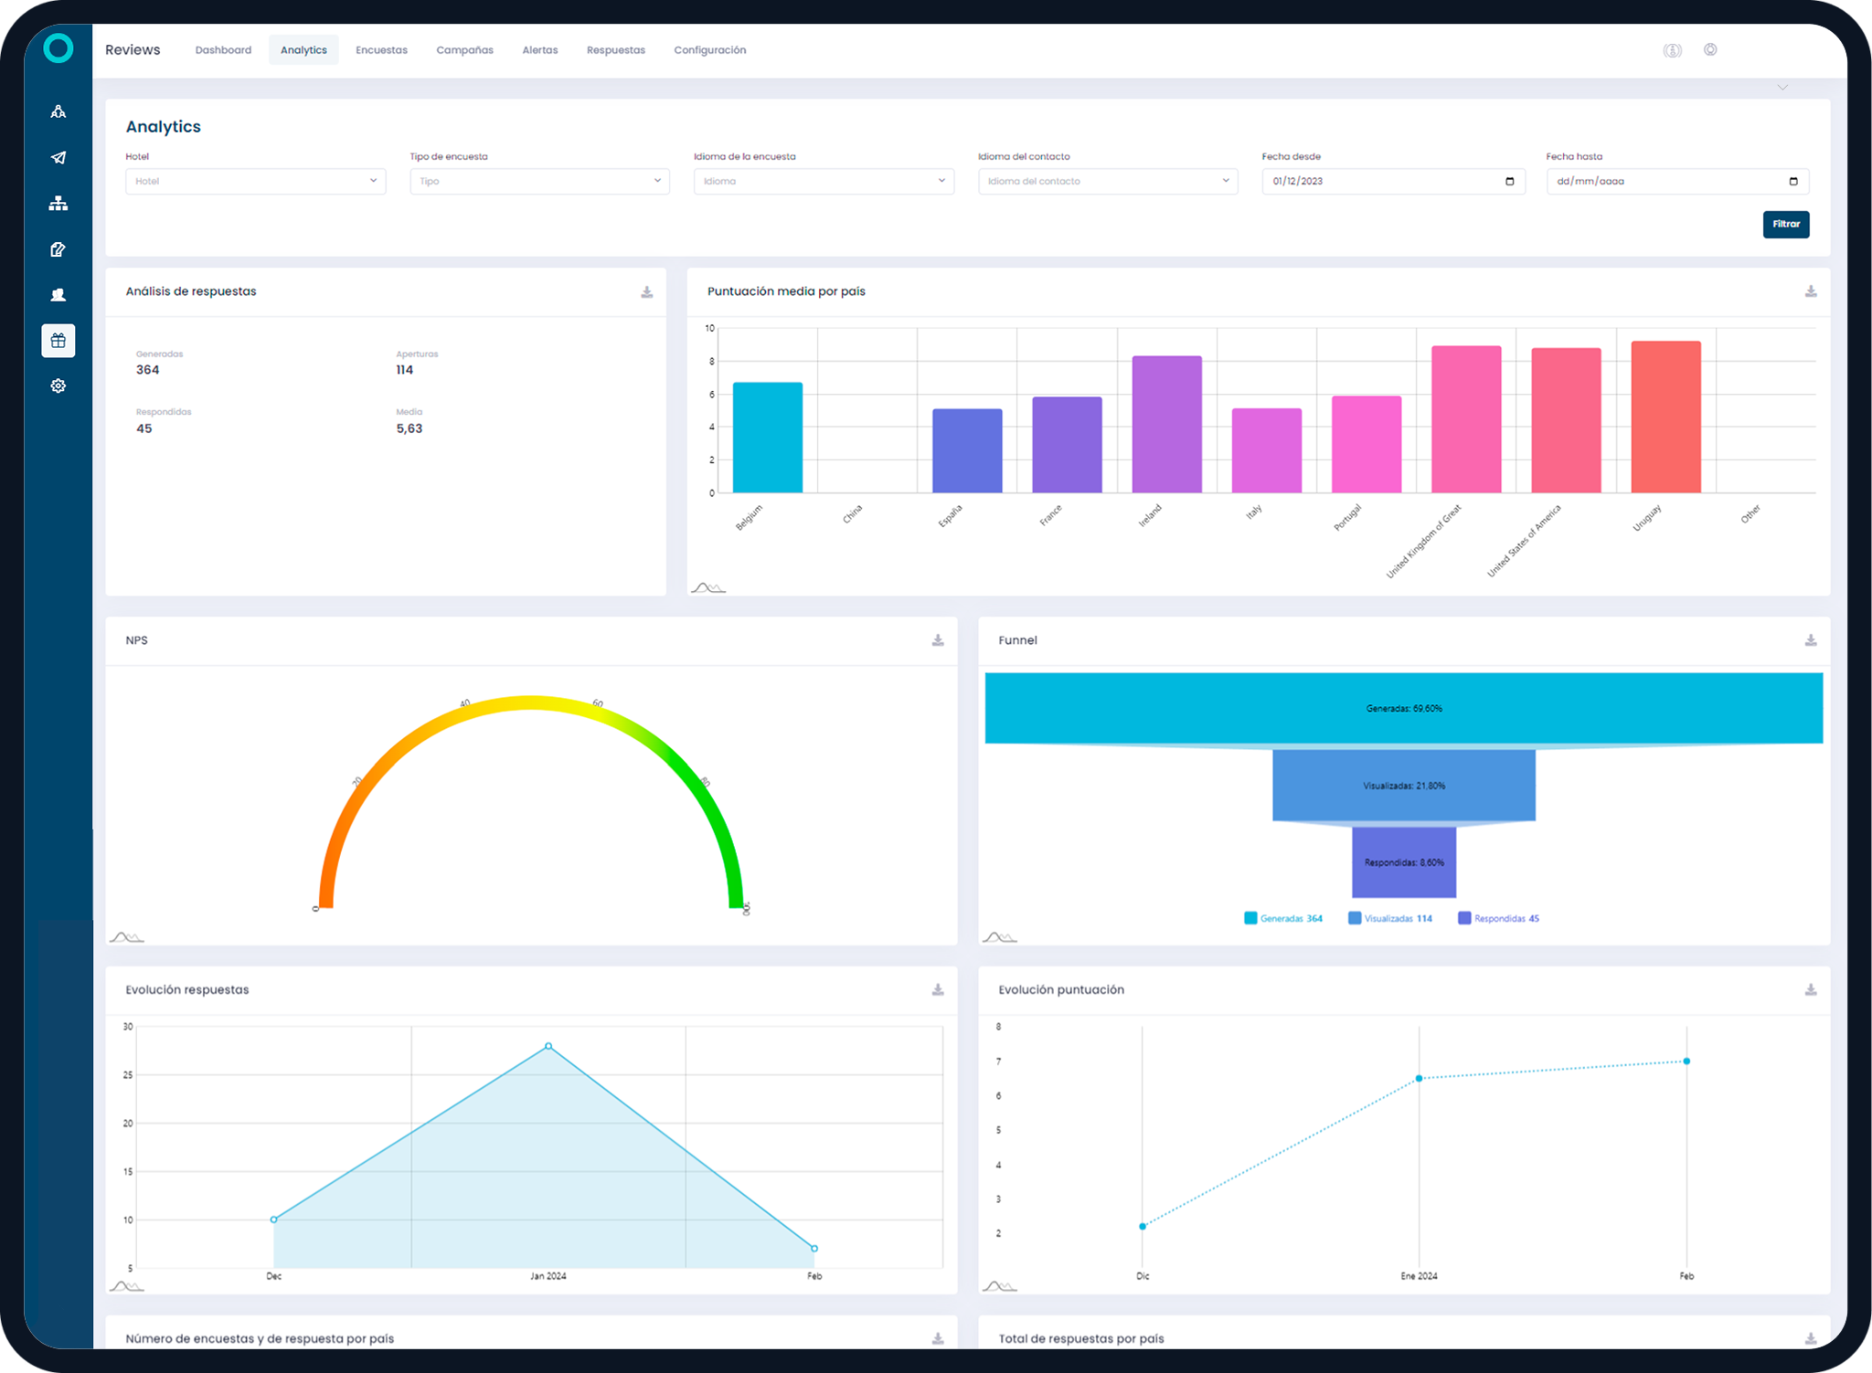Download the NPS gauge chart

(x=938, y=640)
